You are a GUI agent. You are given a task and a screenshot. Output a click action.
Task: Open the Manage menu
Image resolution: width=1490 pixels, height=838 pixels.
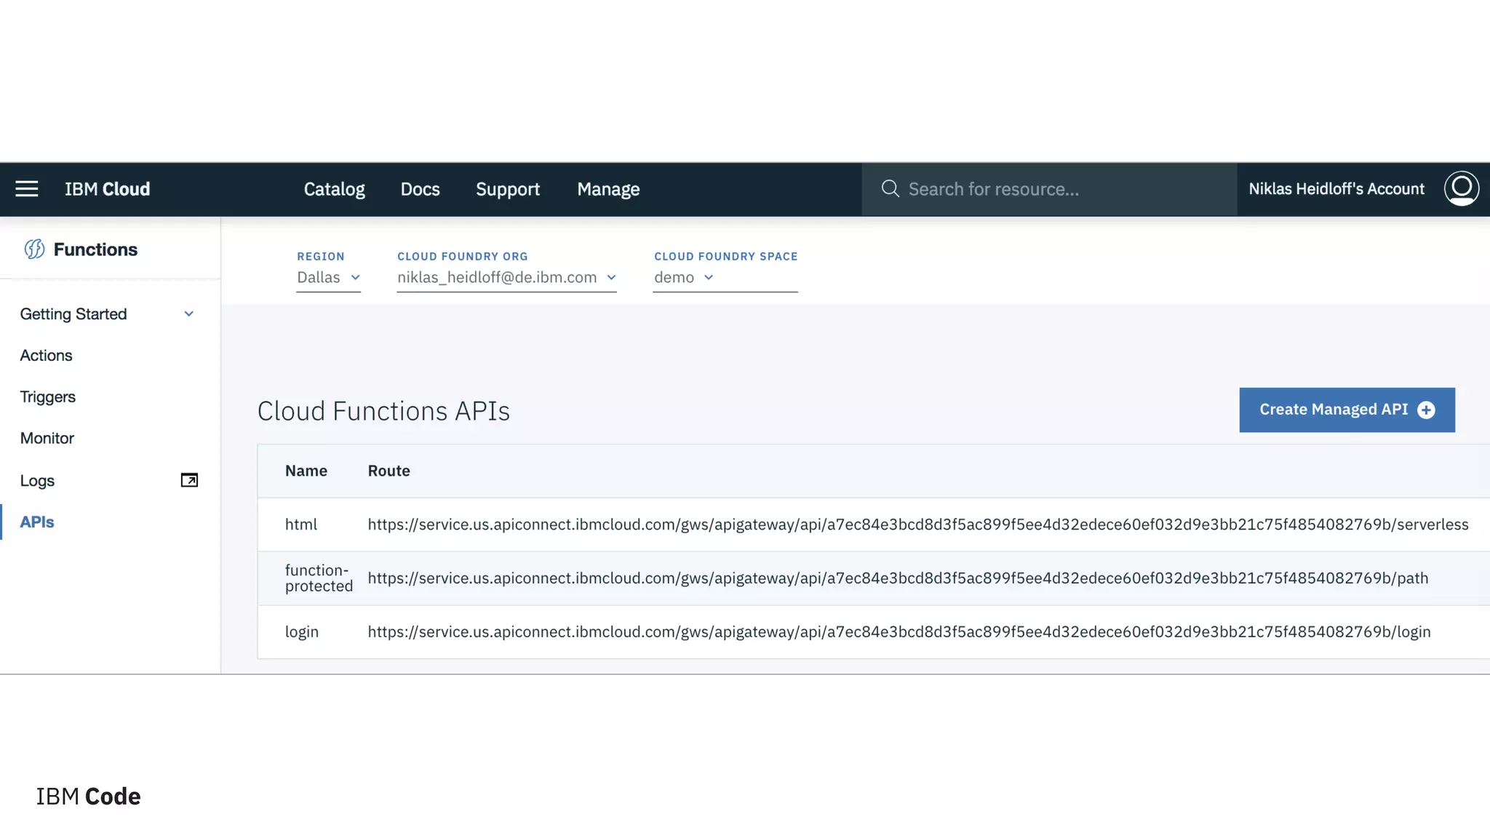608,189
